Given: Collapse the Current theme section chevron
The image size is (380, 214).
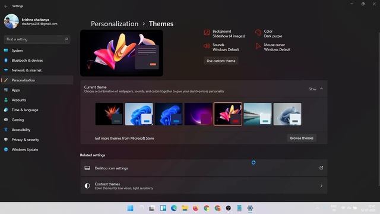Looking at the screenshot, I should (x=321, y=89).
